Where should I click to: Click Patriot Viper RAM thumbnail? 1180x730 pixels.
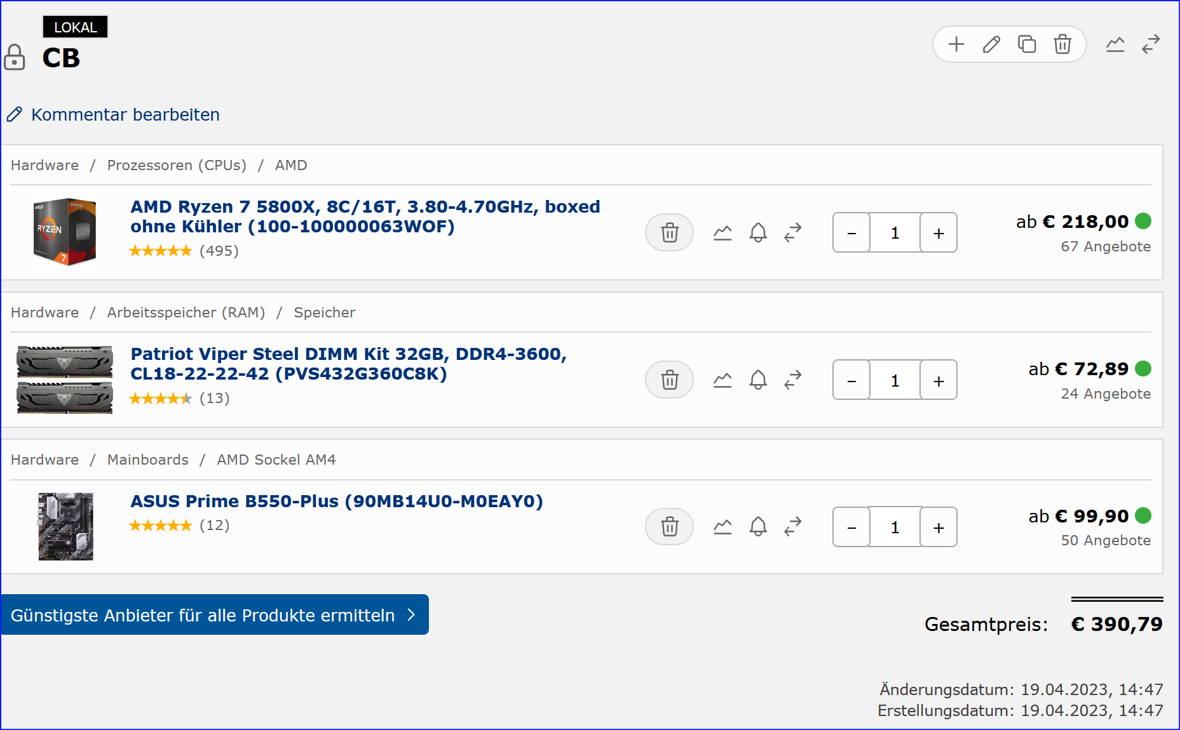65,380
